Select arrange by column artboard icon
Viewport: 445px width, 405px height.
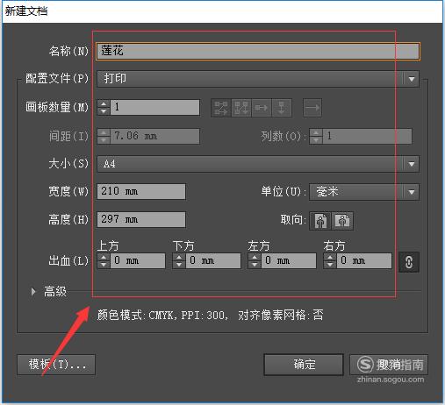[x=282, y=108]
